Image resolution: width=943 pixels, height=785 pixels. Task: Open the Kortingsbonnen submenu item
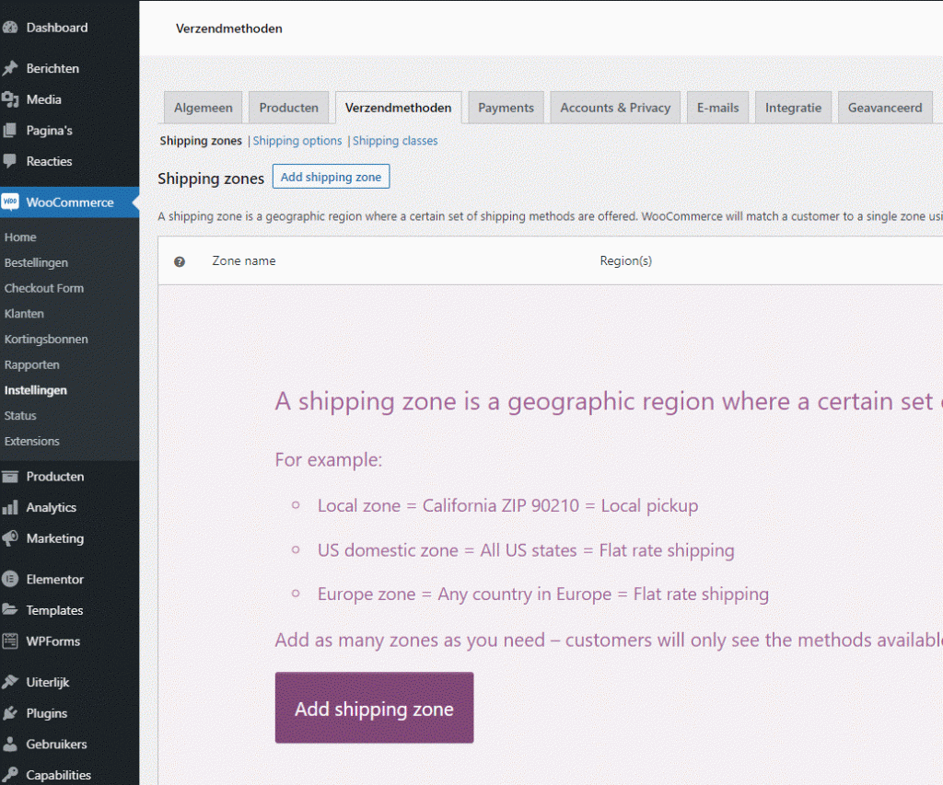pyautogui.click(x=46, y=339)
